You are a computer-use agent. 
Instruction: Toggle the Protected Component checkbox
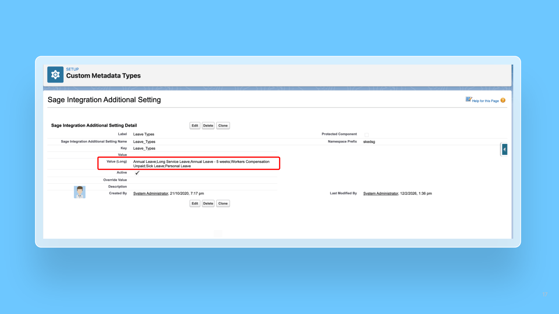tap(367, 135)
